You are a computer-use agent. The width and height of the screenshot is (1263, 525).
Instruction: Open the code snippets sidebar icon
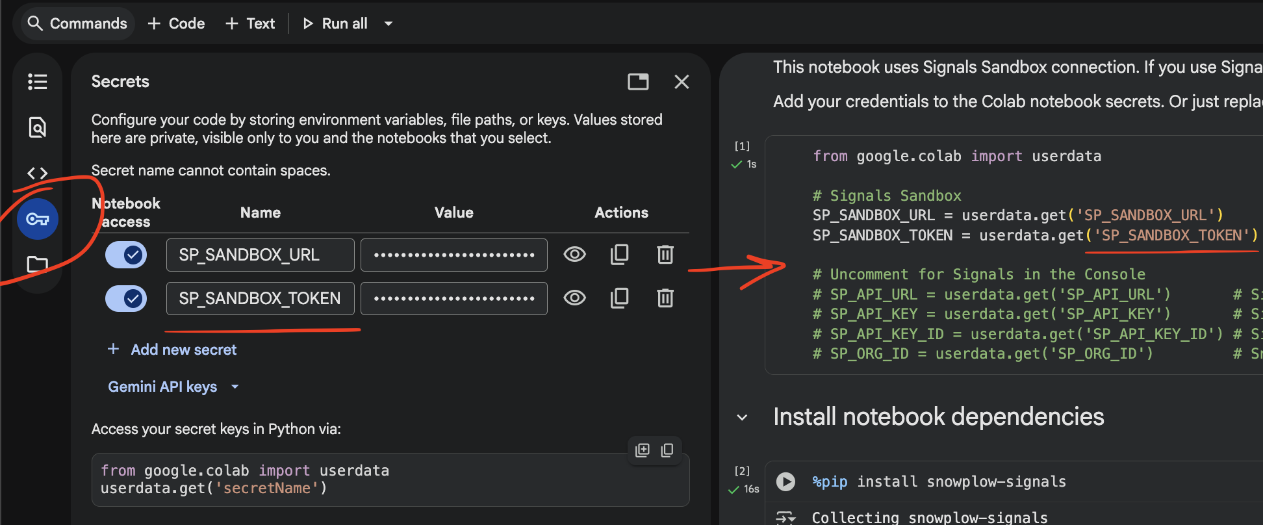click(38, 173)
